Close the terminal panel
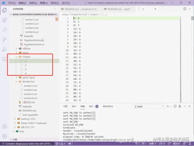Screen dimensions: 194x146 click(190, 106)
